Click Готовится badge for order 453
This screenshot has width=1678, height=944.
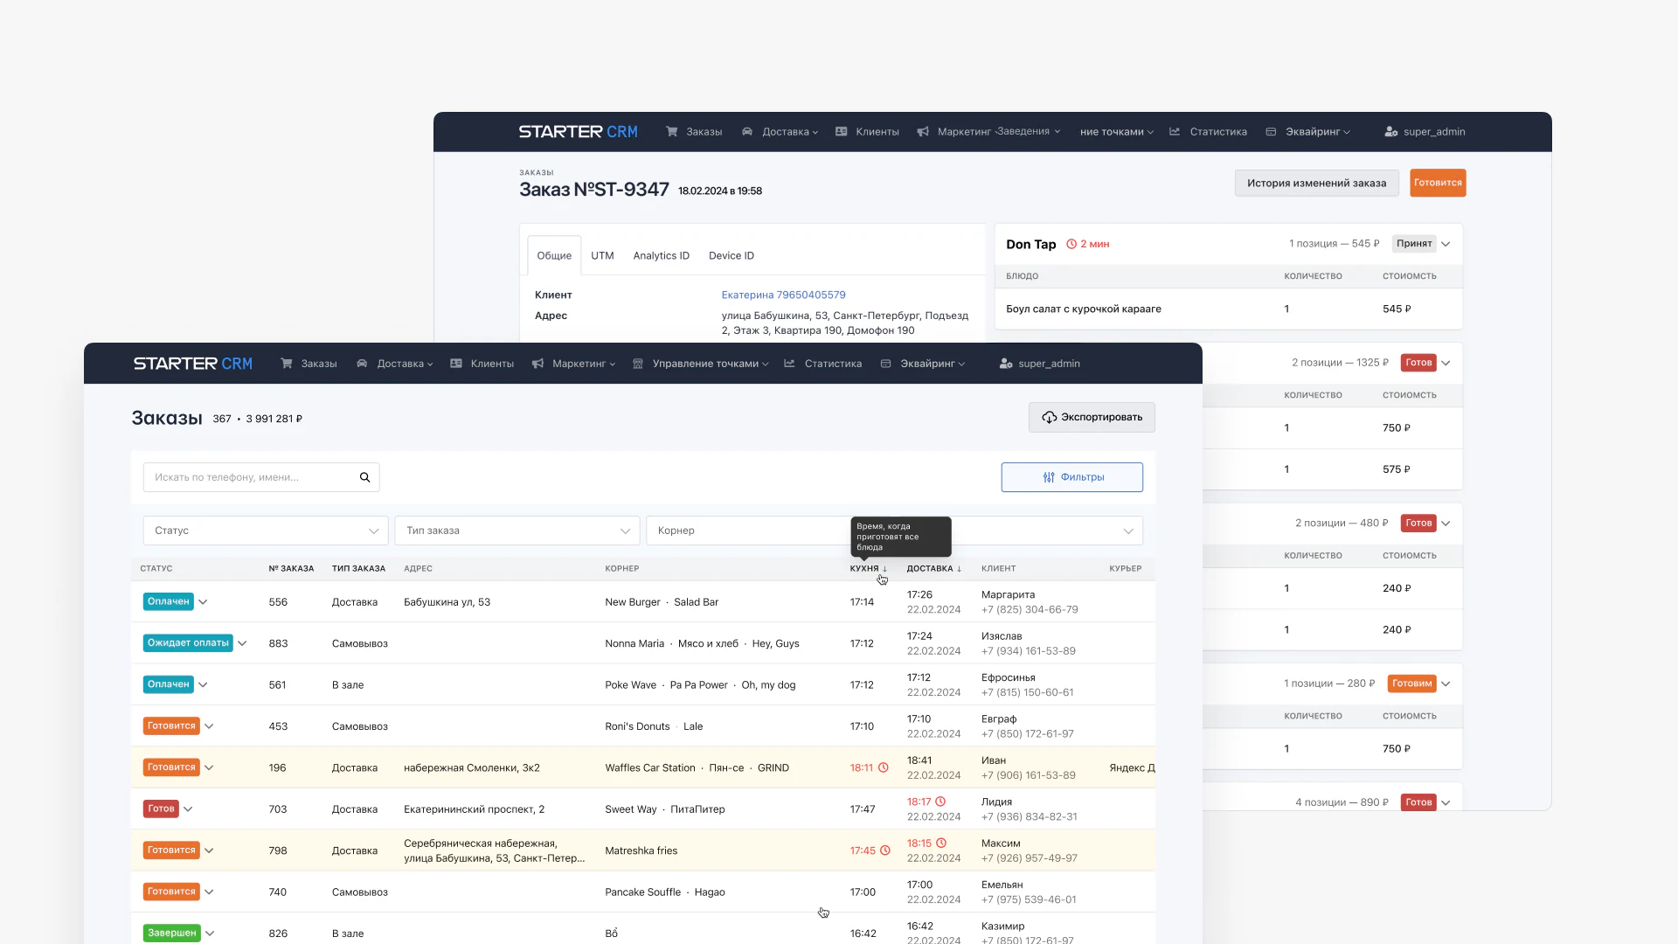pos(171,726)
